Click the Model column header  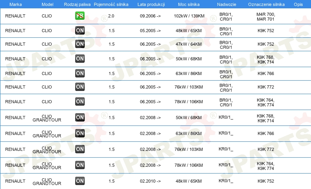point(47,4)
